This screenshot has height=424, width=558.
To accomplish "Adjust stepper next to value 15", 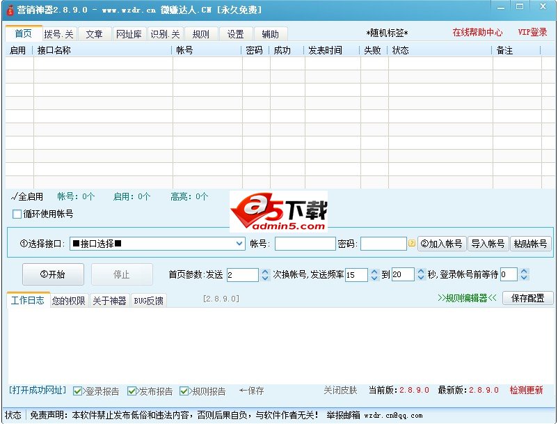I will (x=374, y=274).
